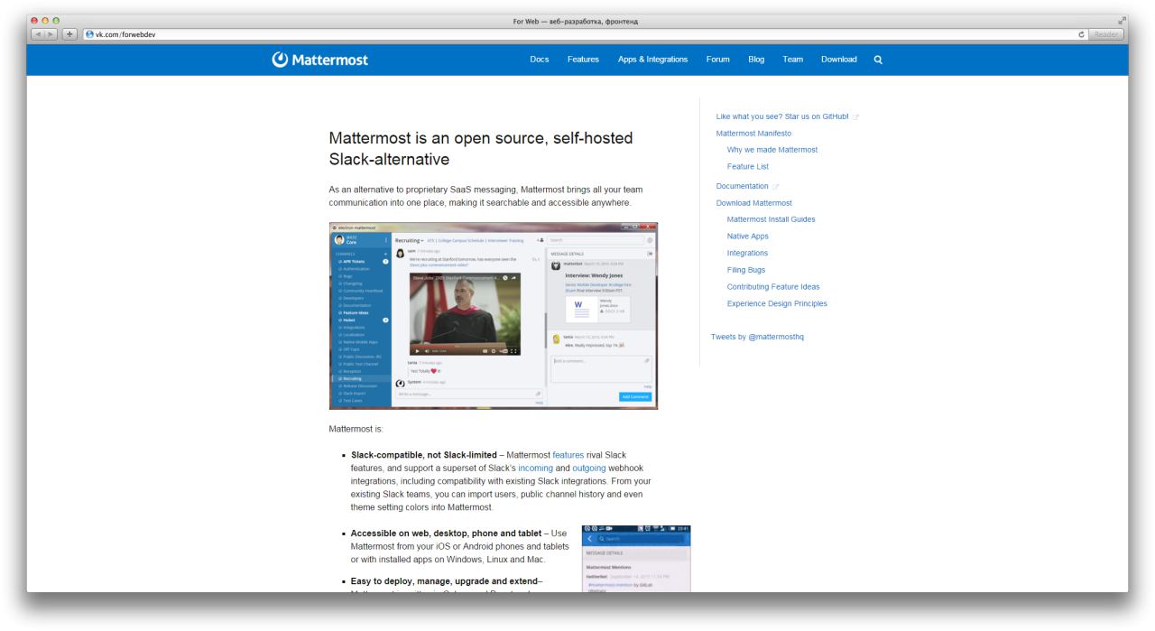The width and height of the screenshot is (1155, 631).
Task: Open Documentation sidebar link
Action: pos(747,186)
